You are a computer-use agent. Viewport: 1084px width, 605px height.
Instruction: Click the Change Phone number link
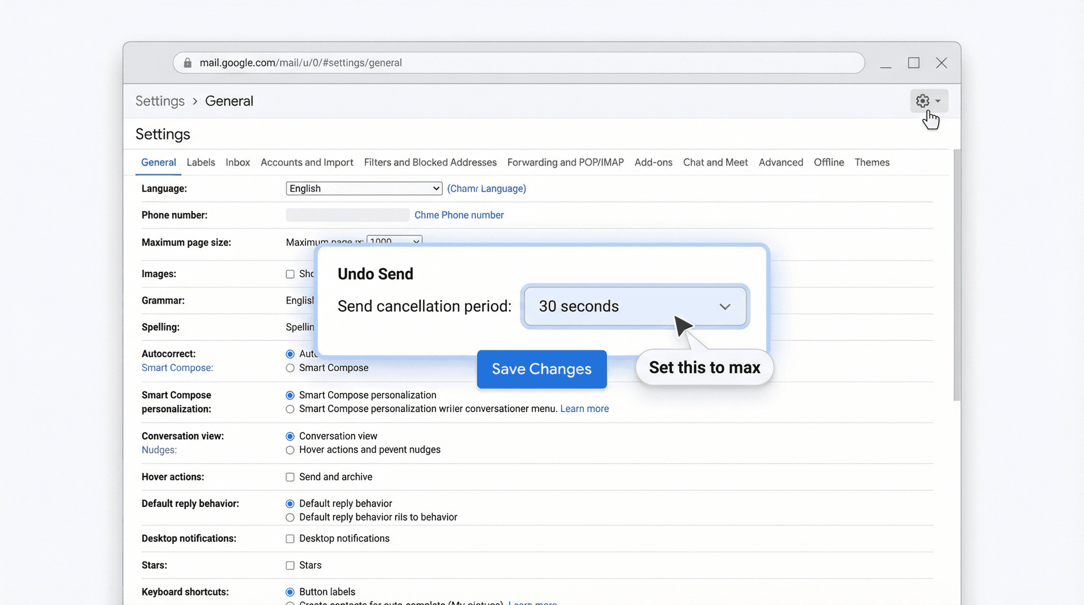(459, 215)
